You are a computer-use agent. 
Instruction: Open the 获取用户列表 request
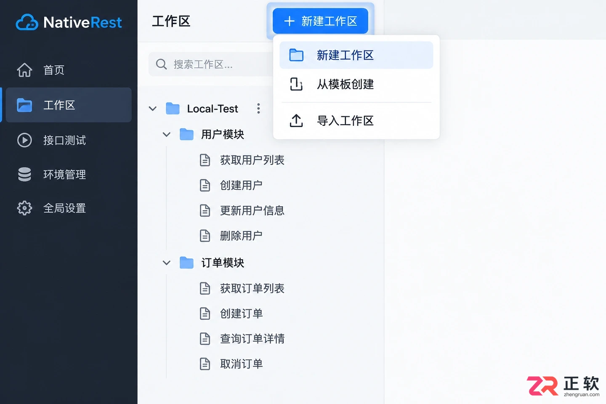252,160
